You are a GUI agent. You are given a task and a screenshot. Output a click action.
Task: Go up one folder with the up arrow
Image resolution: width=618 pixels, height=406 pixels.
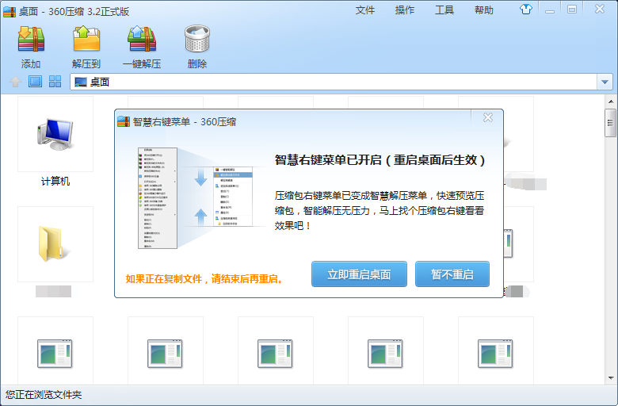coord(15,82)
